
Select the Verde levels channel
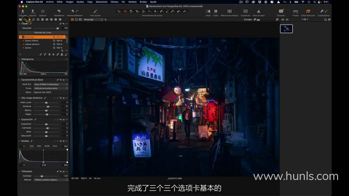point(47,146)
